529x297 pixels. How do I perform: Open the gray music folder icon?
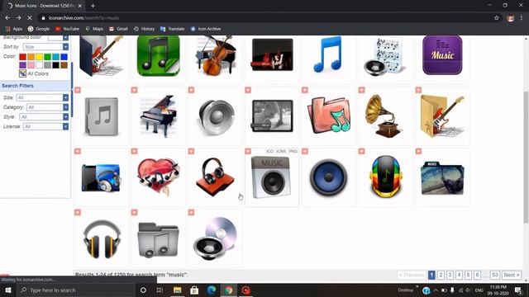(102, 116)
